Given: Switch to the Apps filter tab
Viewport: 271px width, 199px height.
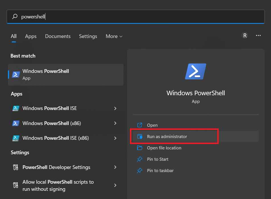Looking at the screenshot, I should (x=31, y=36).
